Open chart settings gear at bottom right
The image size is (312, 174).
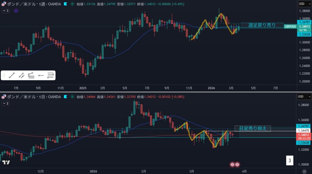point(304,171)
